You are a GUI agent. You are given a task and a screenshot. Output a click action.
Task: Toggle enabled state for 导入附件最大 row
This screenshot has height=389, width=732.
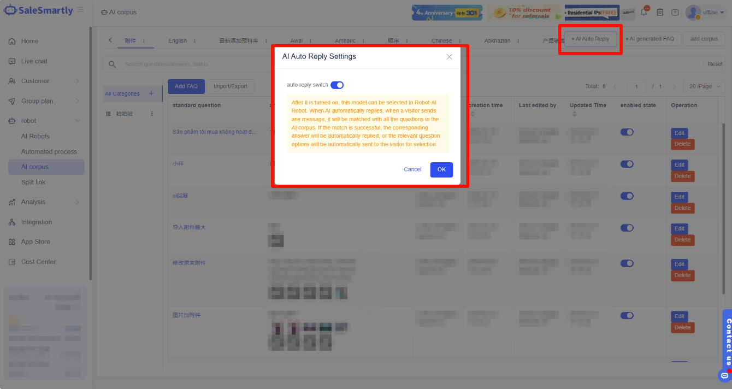pos(627,228)
